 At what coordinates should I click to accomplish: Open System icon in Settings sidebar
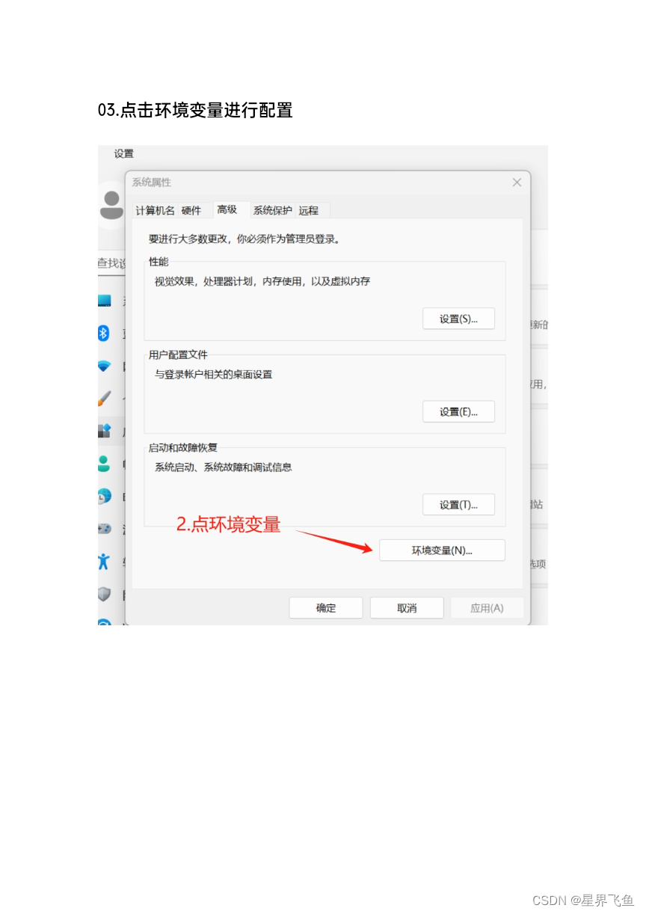click(x=105, y=301)
